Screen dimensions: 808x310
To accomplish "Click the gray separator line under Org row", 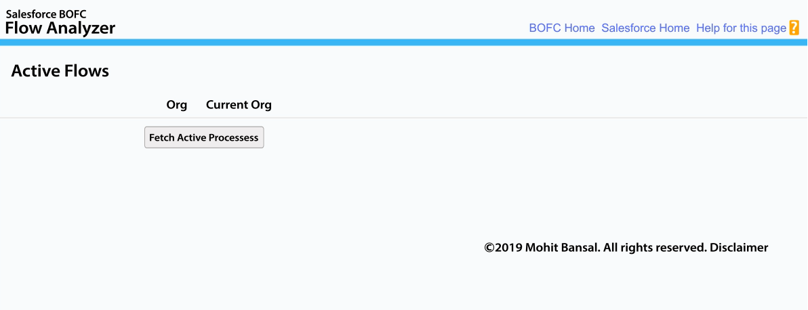I will pyautogui.click(x=404, y=118).
